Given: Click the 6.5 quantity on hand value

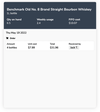Looking at the screenshot, I should (9, 23).
